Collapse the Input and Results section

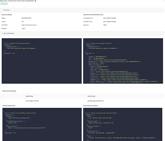[x=2, y=33]
